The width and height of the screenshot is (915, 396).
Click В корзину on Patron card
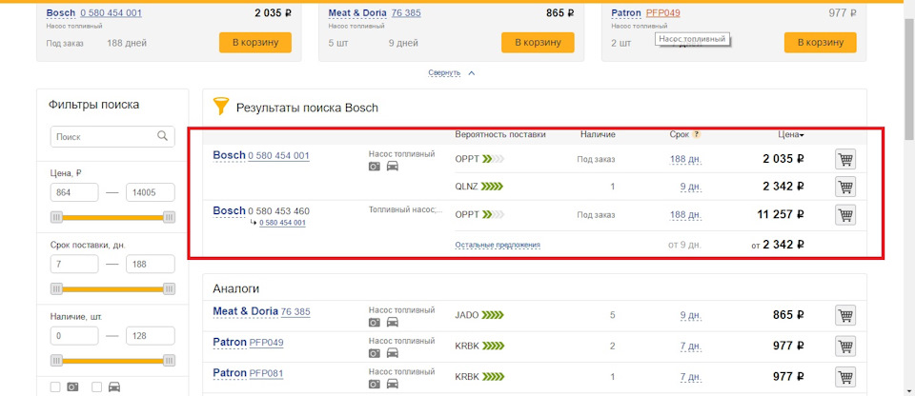(x=821, y=42)
